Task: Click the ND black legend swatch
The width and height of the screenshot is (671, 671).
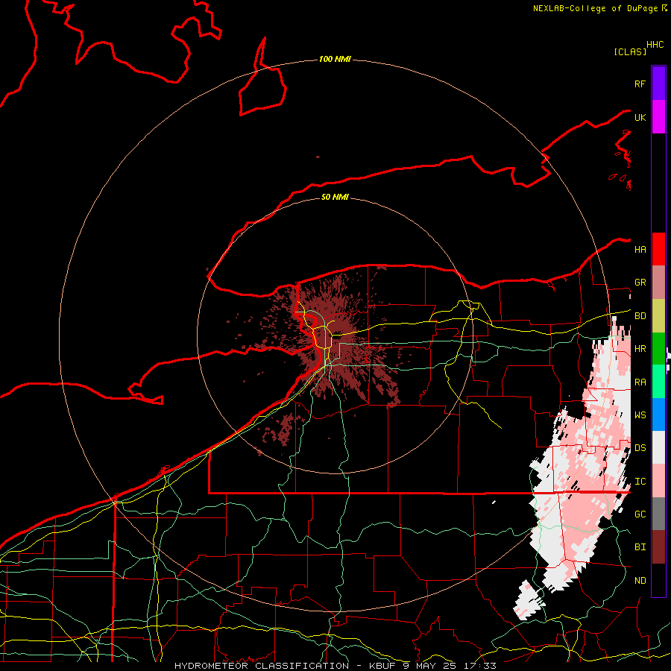Action: (658, 580)
